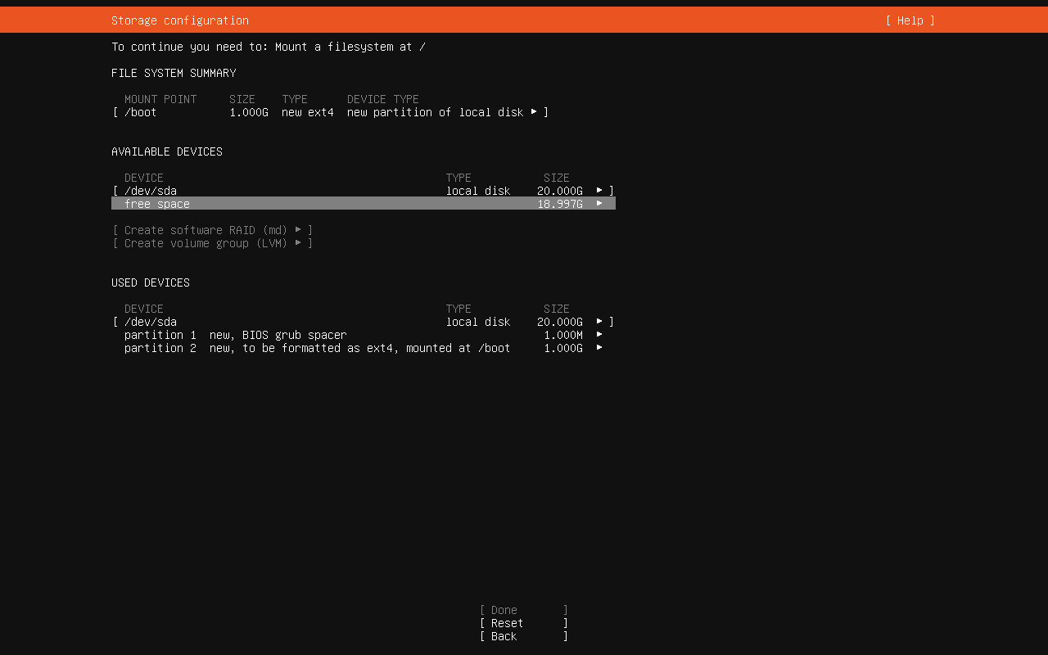Select the /boot mount point entry

(x=141, y=112)
